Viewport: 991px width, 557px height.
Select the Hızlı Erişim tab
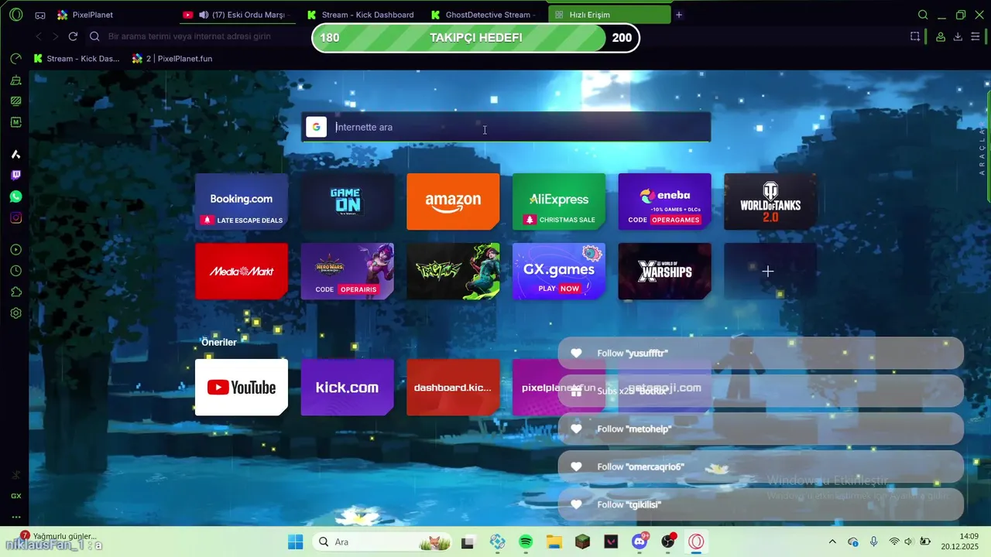[x=609, y=15]
